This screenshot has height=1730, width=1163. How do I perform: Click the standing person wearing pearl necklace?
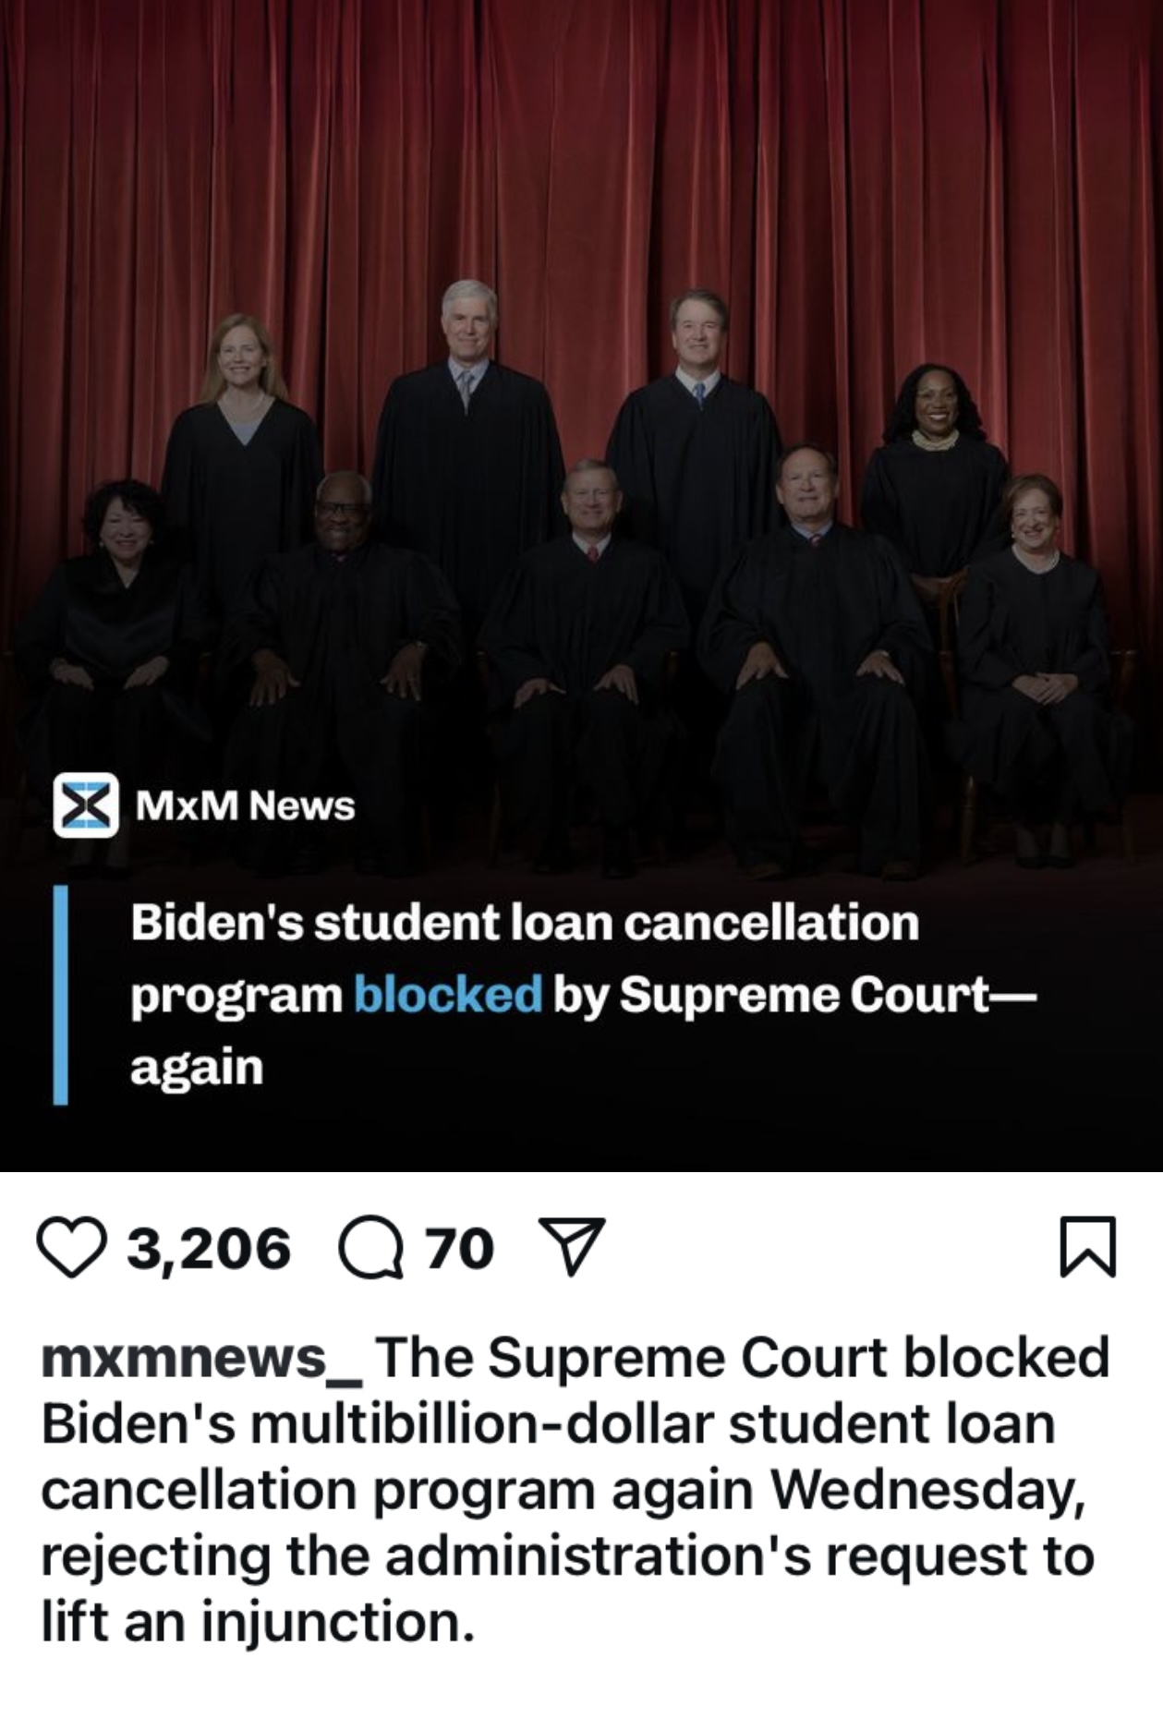pos(935,471)
